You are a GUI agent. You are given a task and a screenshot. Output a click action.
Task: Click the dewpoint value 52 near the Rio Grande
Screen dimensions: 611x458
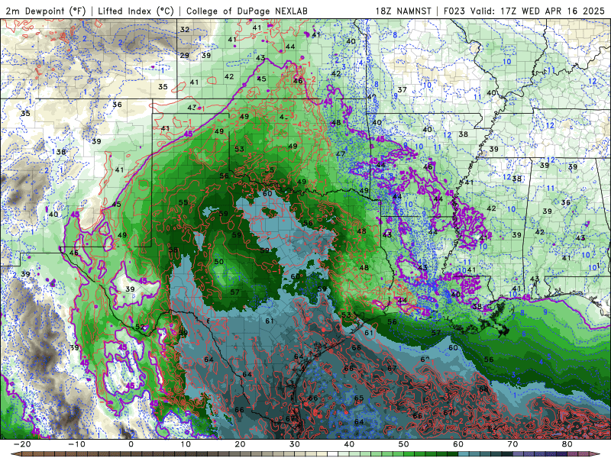click(141, 327)
